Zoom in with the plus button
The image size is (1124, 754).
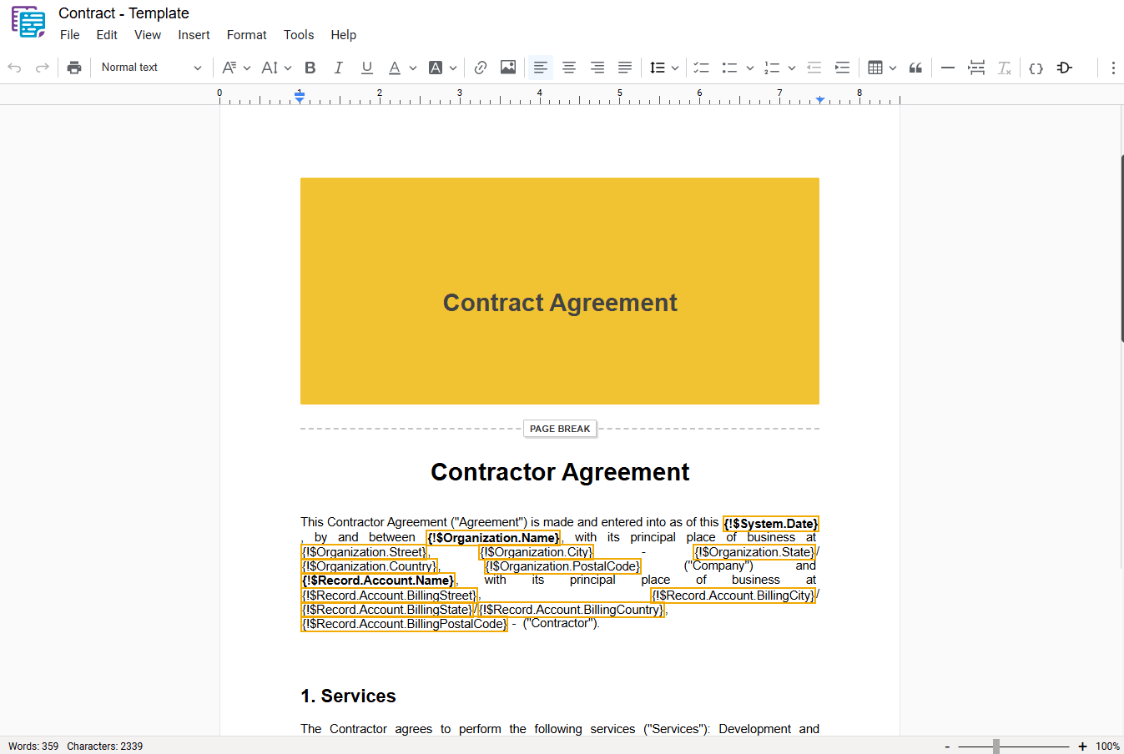coord(1082,746)
